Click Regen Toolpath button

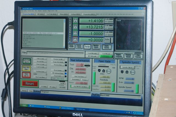(119, 55)
